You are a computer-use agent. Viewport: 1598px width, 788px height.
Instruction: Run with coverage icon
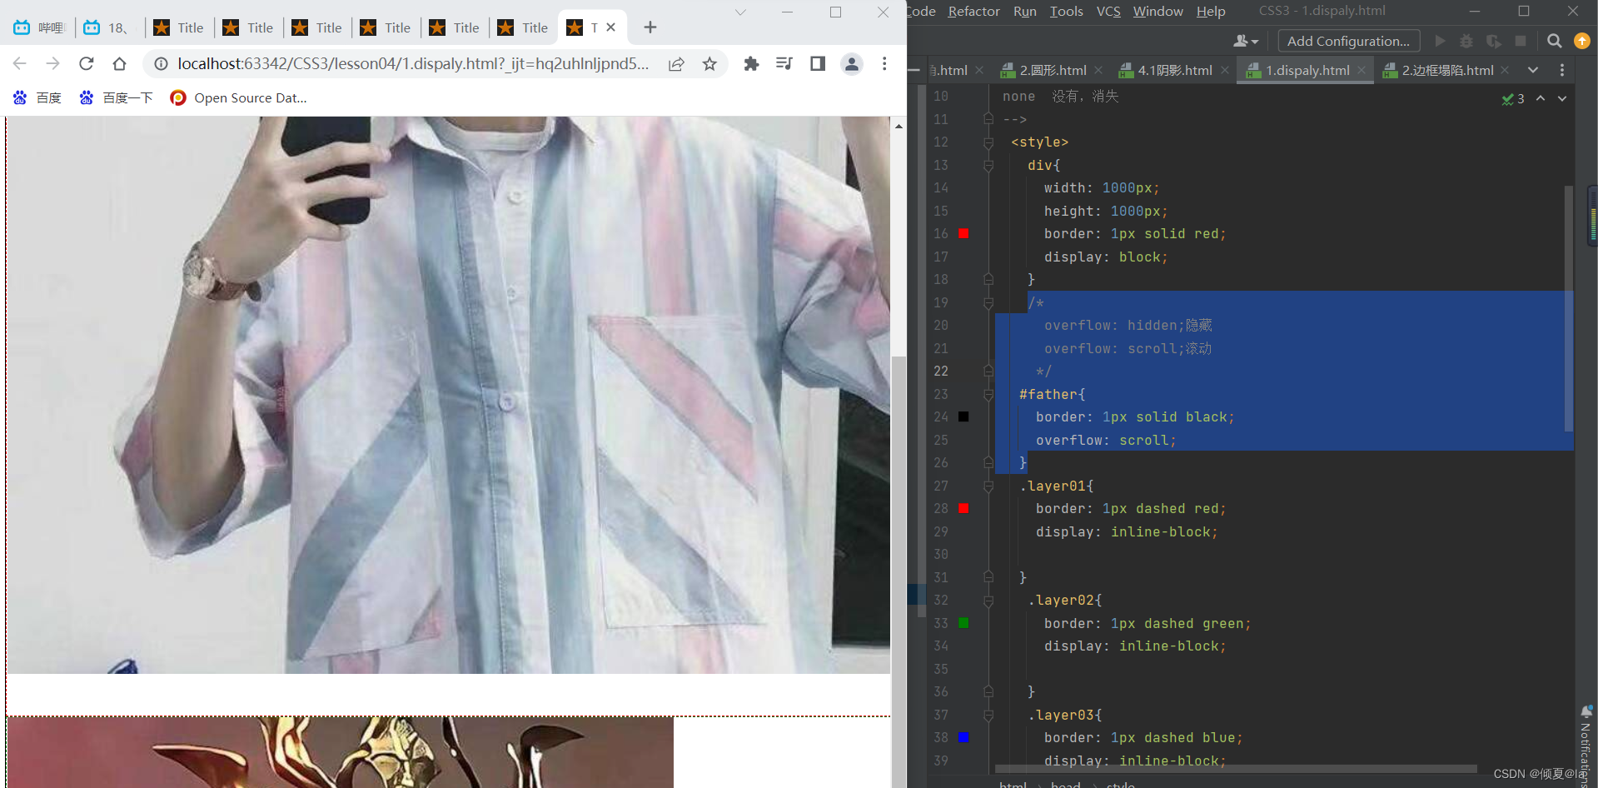[x=1494, y=41]
